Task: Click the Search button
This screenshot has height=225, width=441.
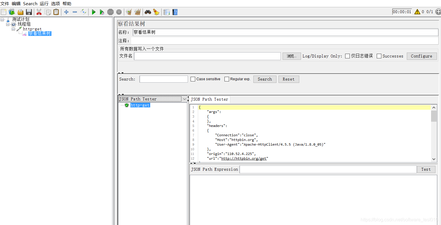Action: click(x=265, y=79)
